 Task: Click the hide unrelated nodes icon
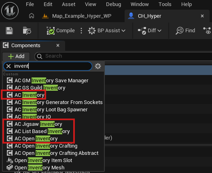[207, 31]
